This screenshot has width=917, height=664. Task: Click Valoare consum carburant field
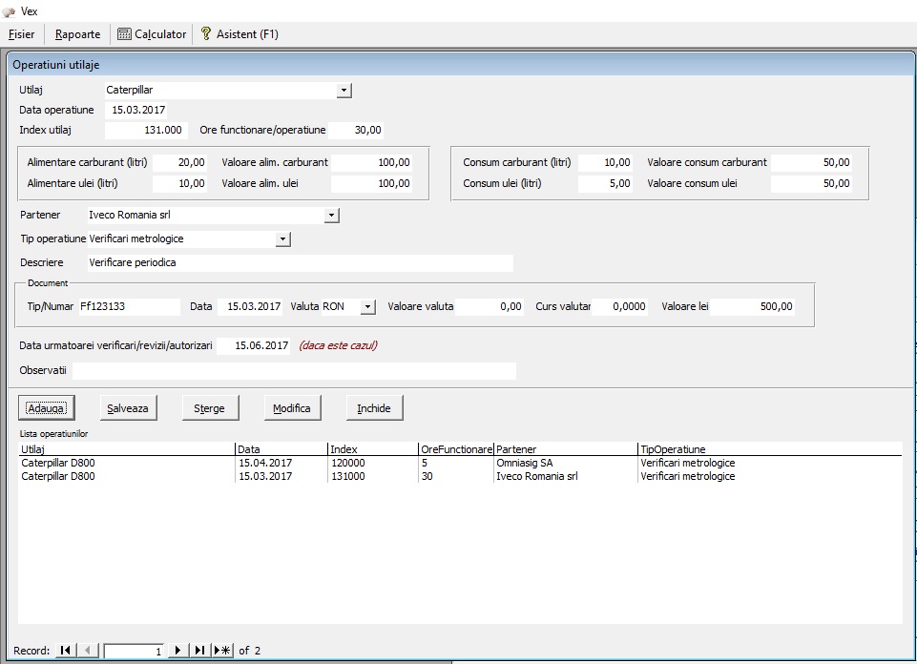811,162
